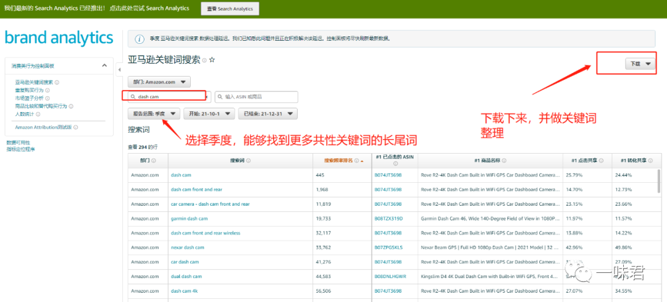Favorite the 亚马逊关键词搜索 report with the star

pyautogui.click(x=212, y=60)
